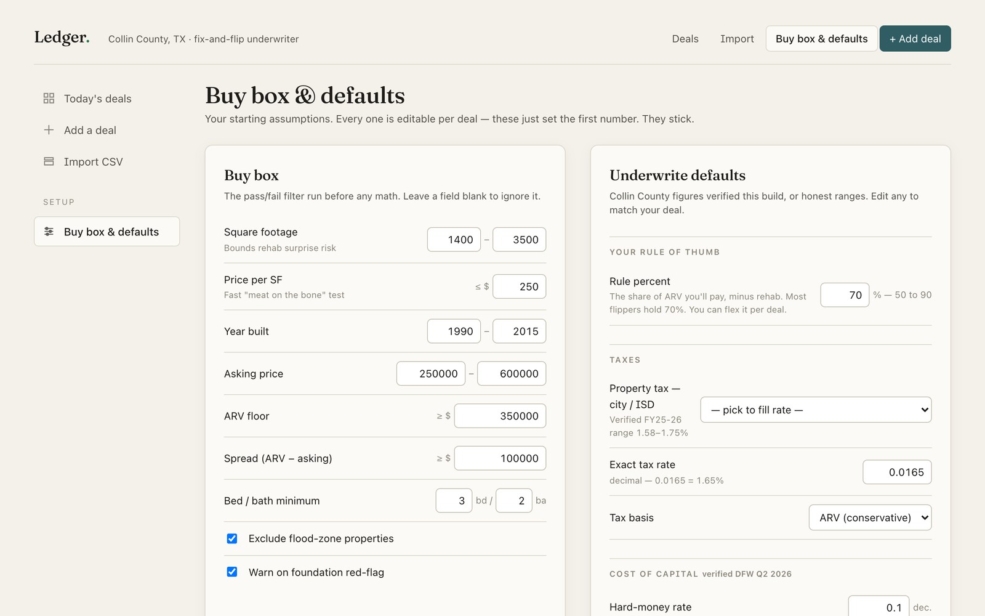Click the sliders icon in Buy box & defaults
985x616 pixels.
[49, 232]
